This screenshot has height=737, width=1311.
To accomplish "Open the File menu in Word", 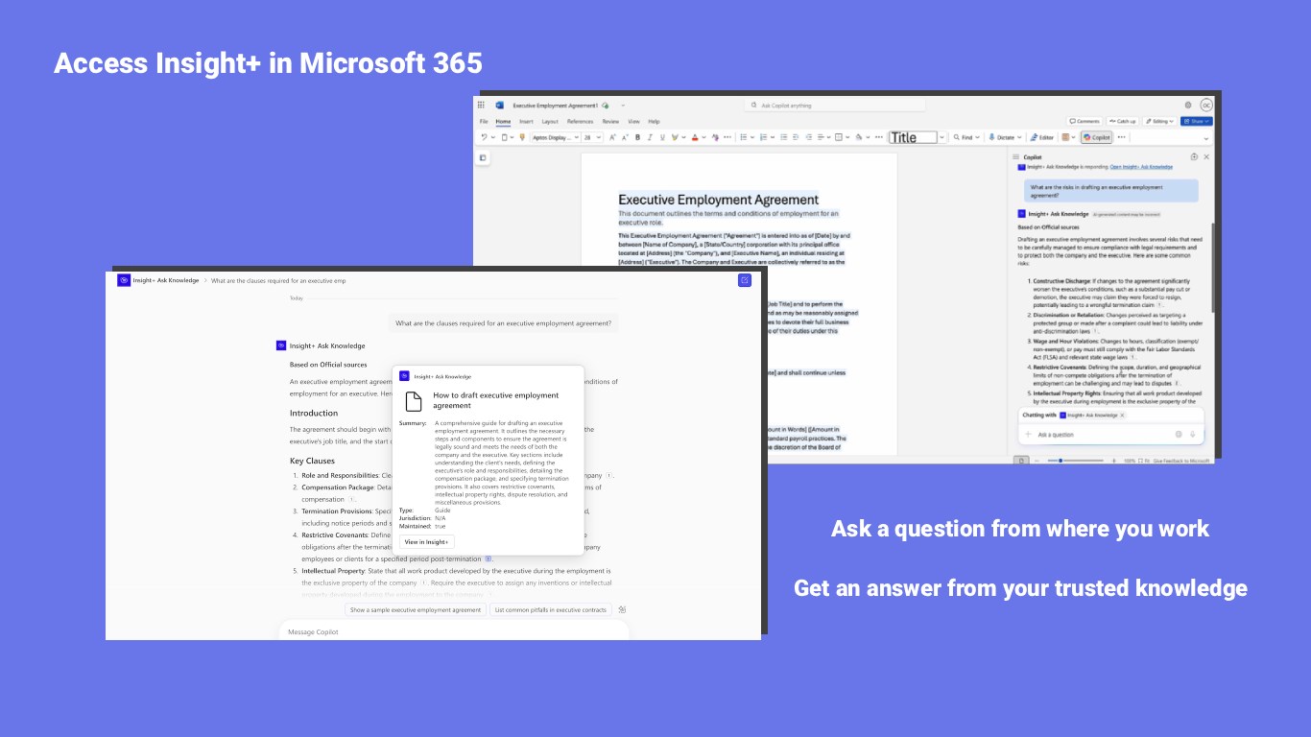I will 484,121.
